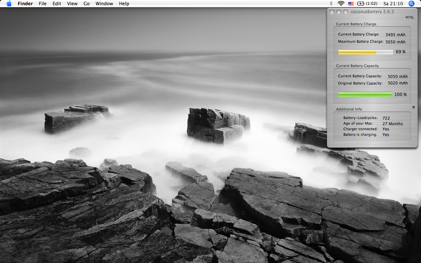Open the Finder application menu
421x263 pixels.
pyautogui.click(x=25, y=4)
